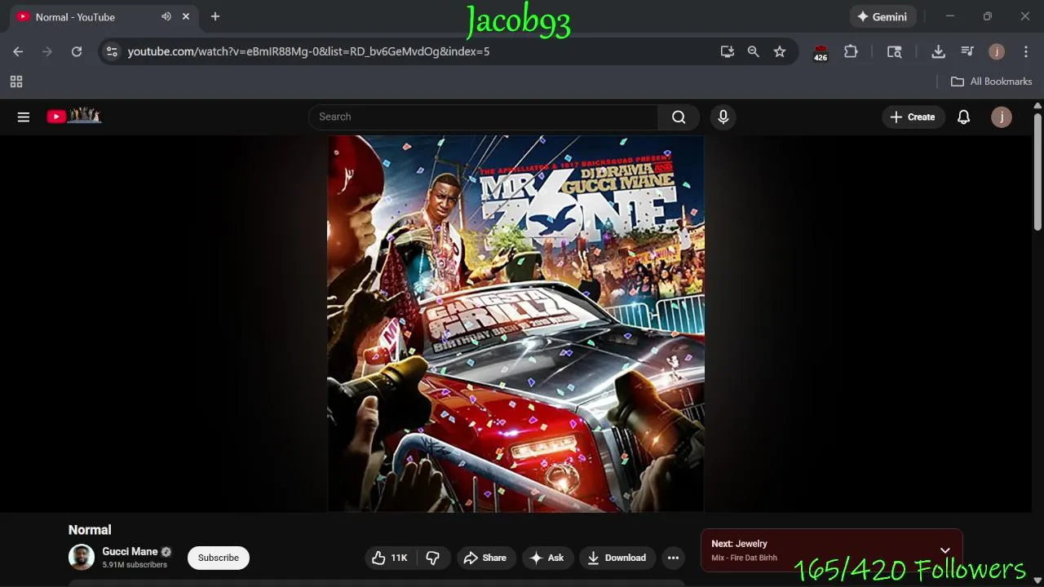The width and height of the screenshot is (1044, 587).
Task: Select the Normal - YouTube tab
Action: point(103,16)
